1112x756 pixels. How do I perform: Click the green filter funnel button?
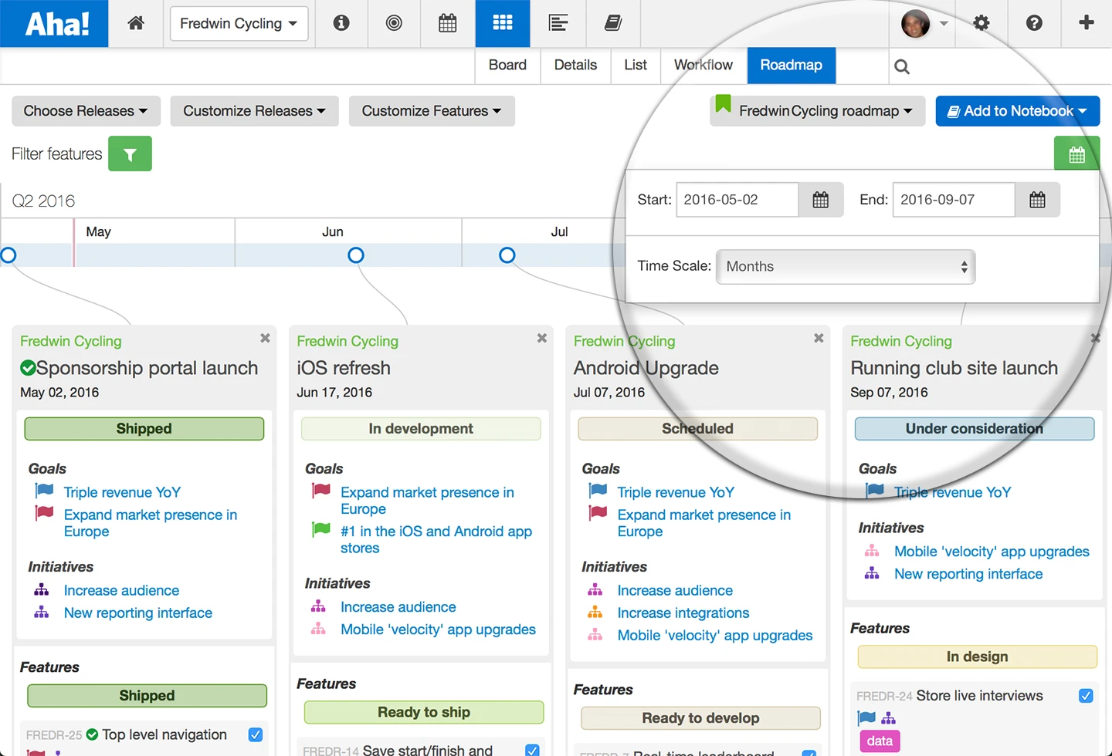130,154
